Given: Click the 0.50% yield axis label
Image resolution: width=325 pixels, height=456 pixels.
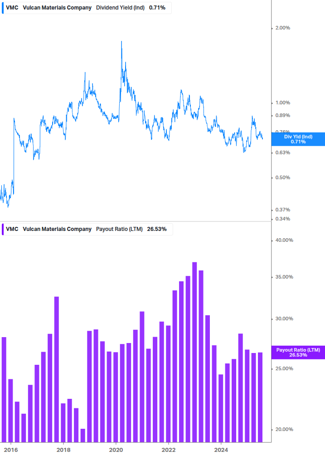Looking at the screenshot, I should point(282,178).
